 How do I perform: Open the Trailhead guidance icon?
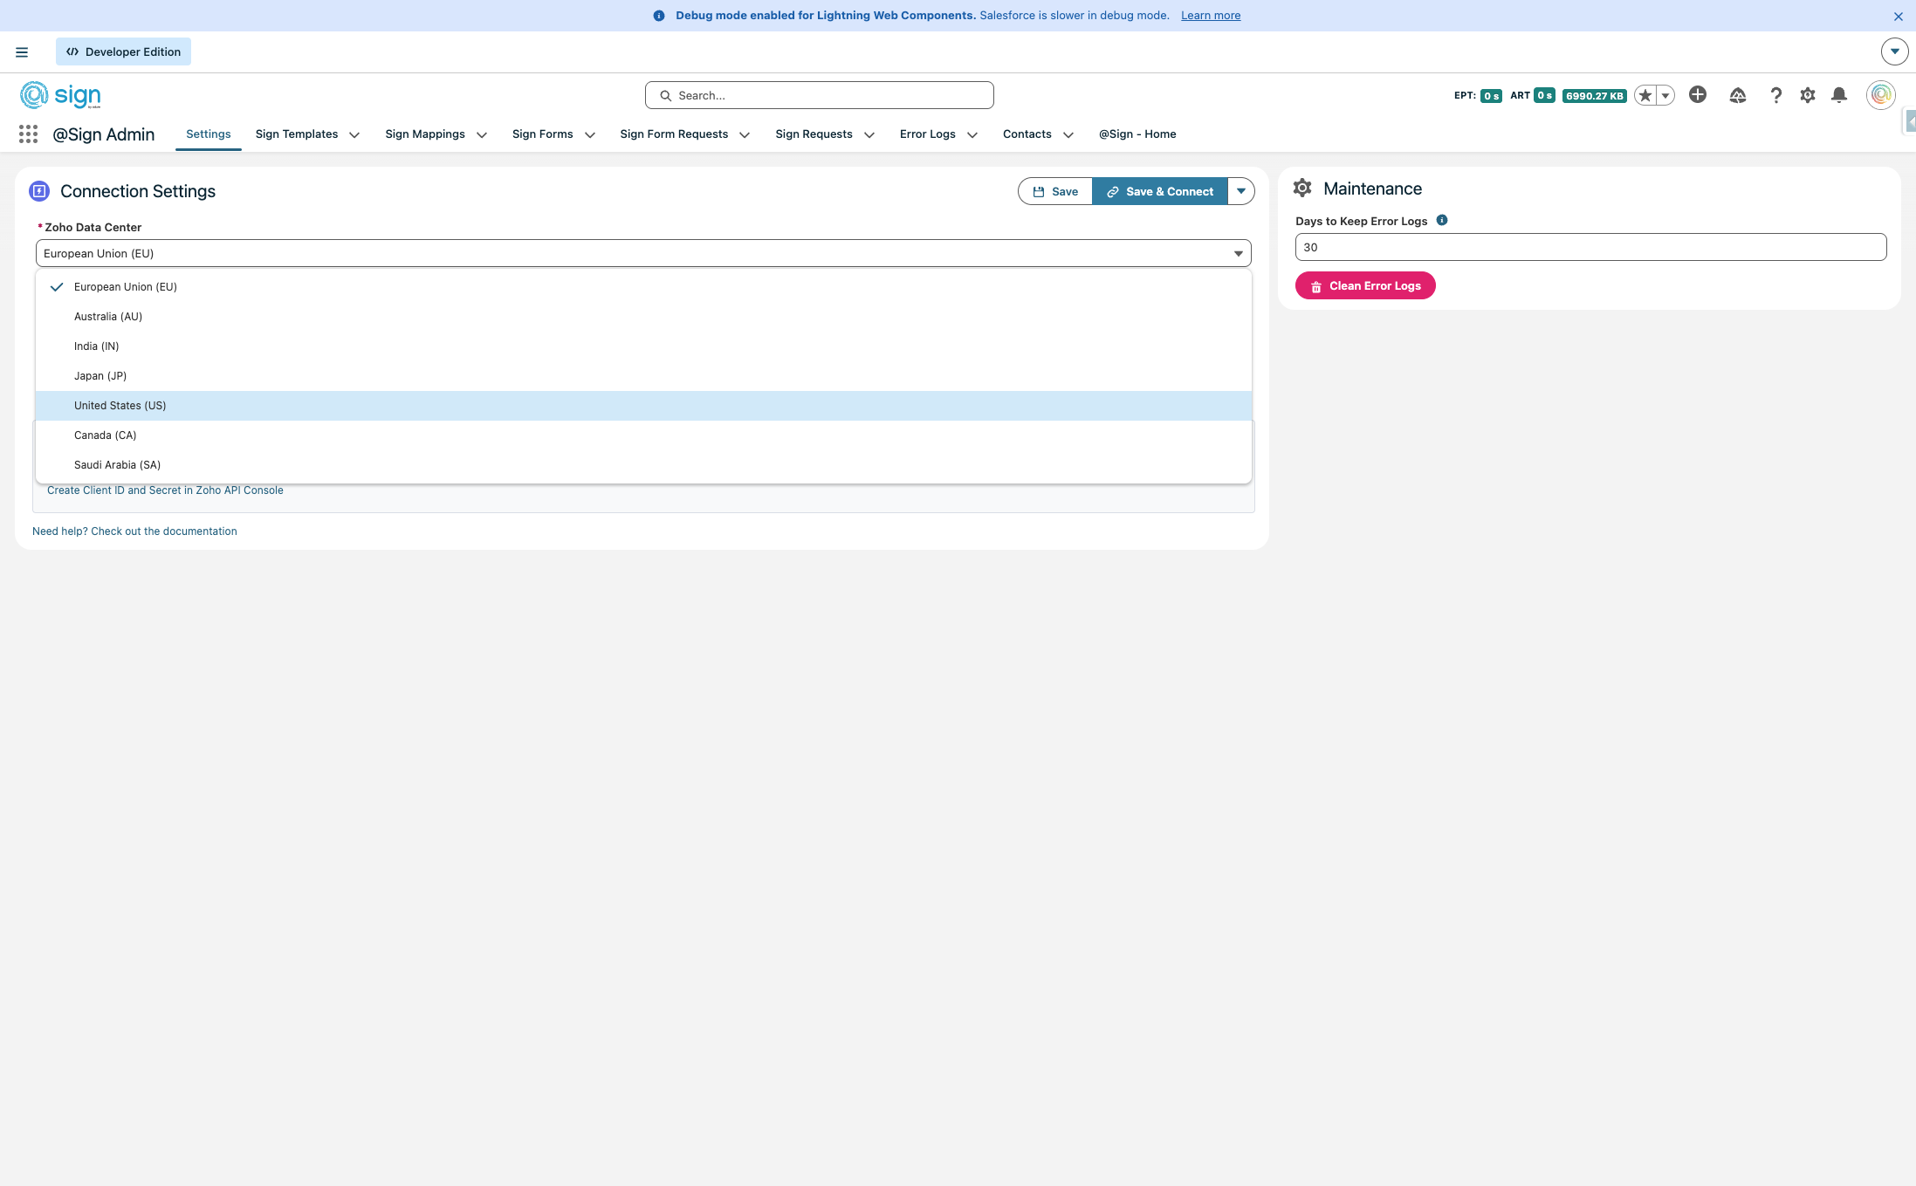[1737, 95]
